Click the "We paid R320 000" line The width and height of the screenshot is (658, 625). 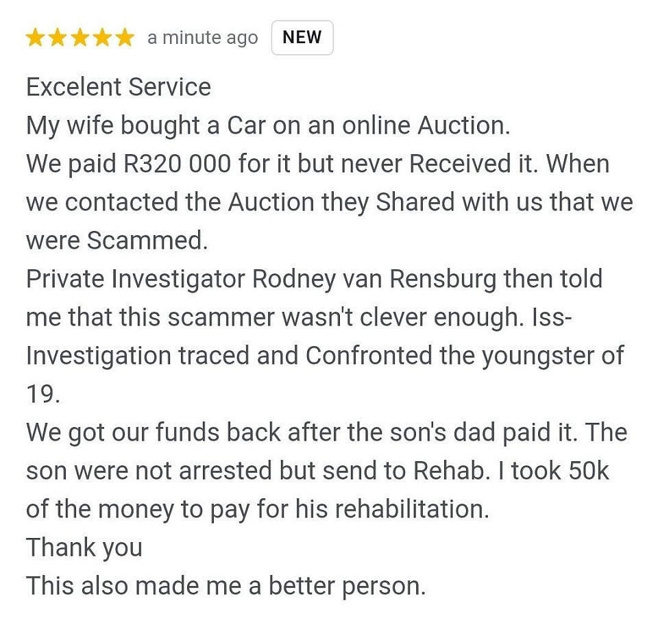pyautogui.click(x=317, y=164)
